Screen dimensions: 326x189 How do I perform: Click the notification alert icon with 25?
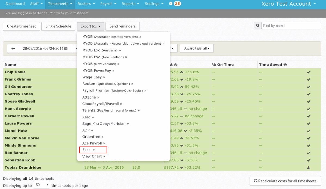(175, 4)
